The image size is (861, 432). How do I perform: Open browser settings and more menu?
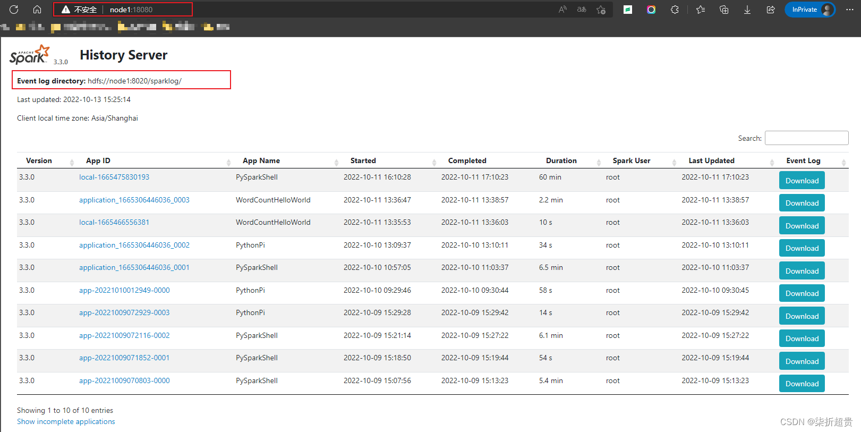click(850, 10)
